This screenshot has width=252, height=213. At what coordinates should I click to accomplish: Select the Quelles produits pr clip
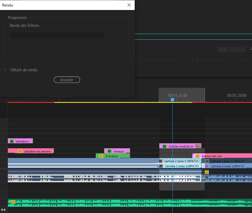180,146
